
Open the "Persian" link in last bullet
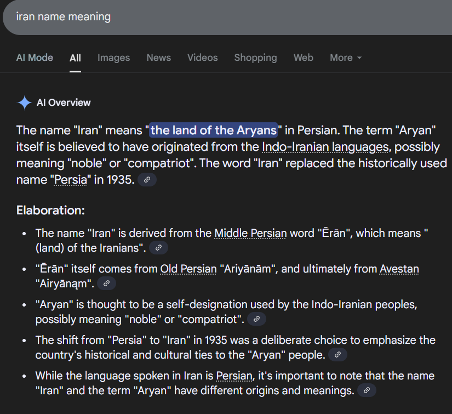click(x=234, y=376)
